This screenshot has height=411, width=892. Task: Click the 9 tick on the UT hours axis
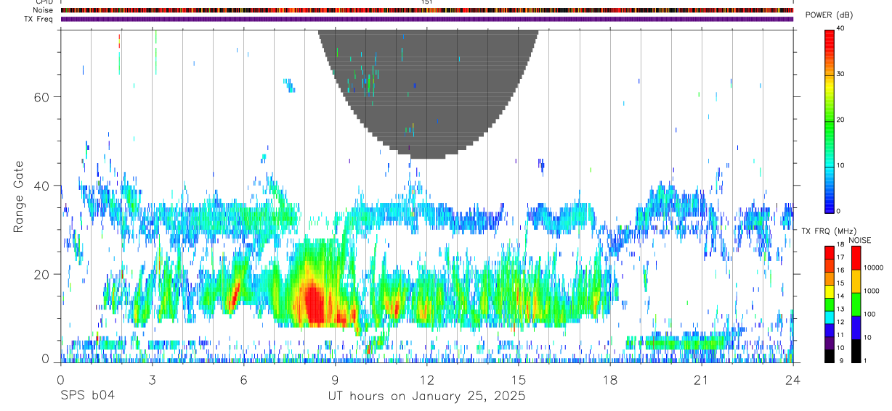coord(335,381)
